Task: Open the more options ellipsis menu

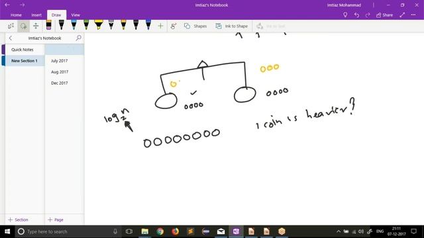Action: coord(413,15)
